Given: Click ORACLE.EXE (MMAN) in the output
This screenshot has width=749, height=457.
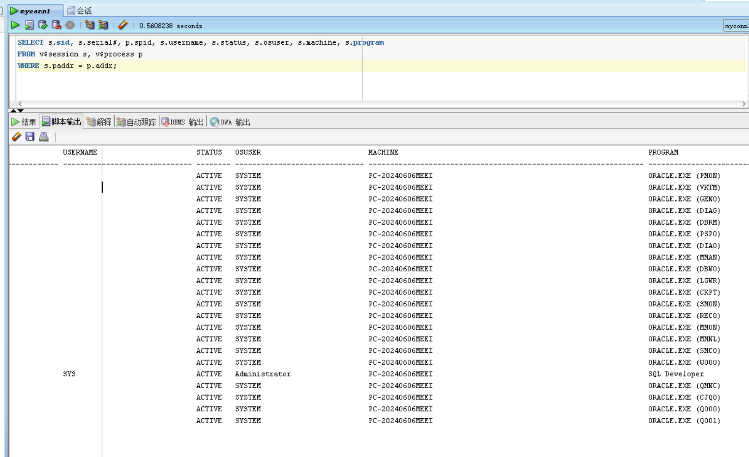Looking at the screenshot, I should tap(684, 257).
